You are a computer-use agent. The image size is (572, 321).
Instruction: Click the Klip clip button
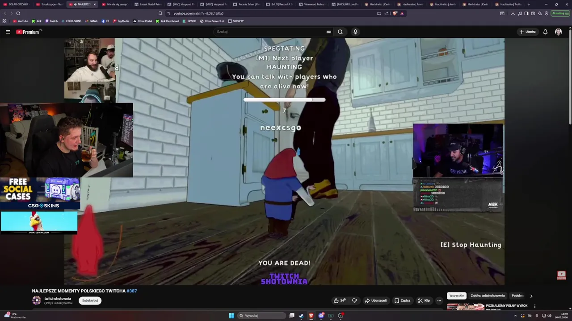pos(424,300)
